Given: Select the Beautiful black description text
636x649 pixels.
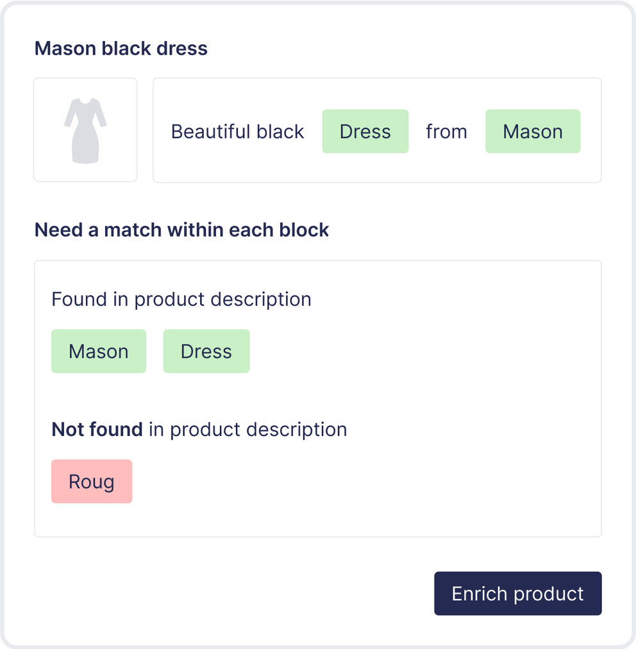Looking at the screenshot, I should 237,131.
